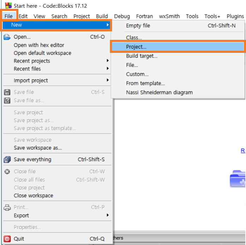Choose File... from New submenu

(177, 65)
